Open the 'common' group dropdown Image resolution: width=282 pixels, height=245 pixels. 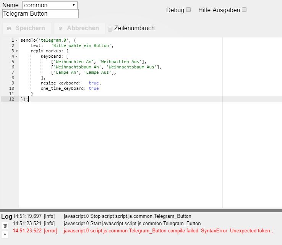(50, 5)
